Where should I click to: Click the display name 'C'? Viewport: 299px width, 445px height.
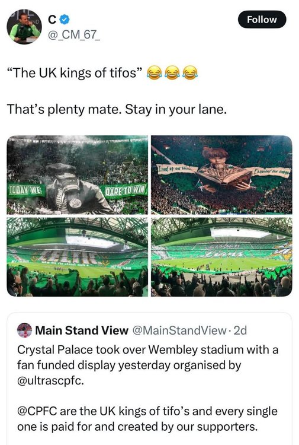click(52, 20)
